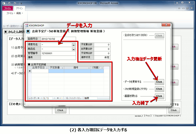196x134 pixels.
Task: Minimize the inner document window with its ribbon icon
Action: pyautogui.click(x=183, y=8)
